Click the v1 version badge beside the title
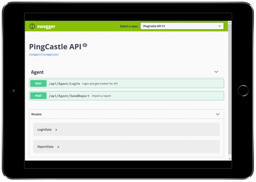The width and height of the screenshot is (256, 182). pyautogui.click(x=84, y=45)
